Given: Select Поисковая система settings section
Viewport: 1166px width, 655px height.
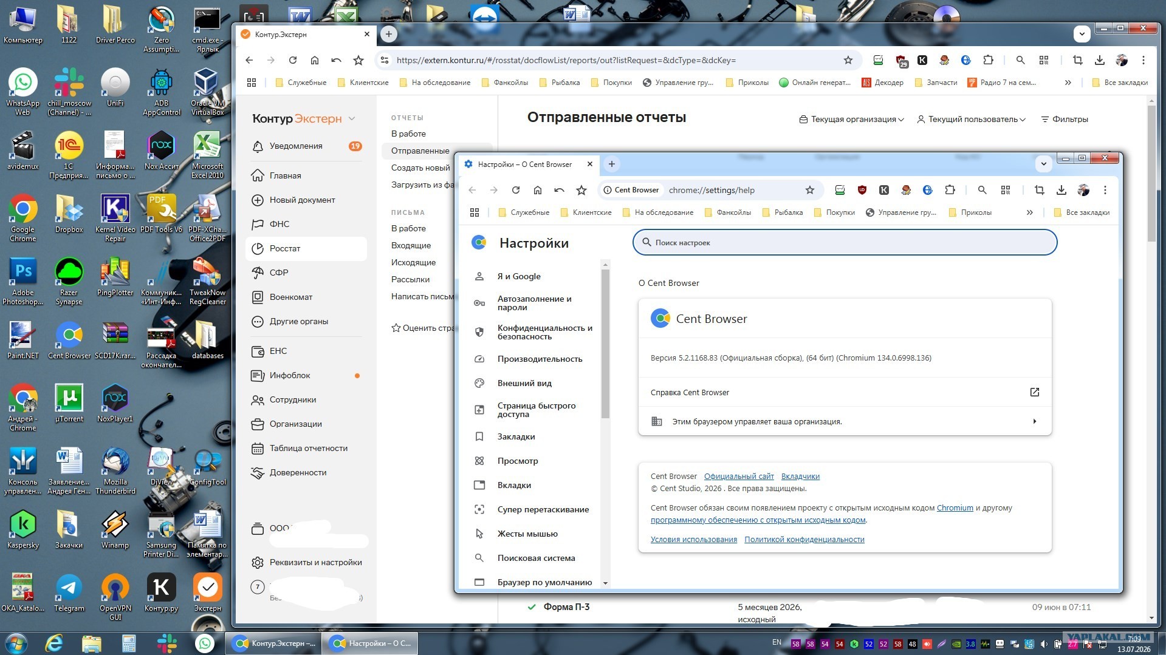Looking at the screenshot, I should (536, 558).
